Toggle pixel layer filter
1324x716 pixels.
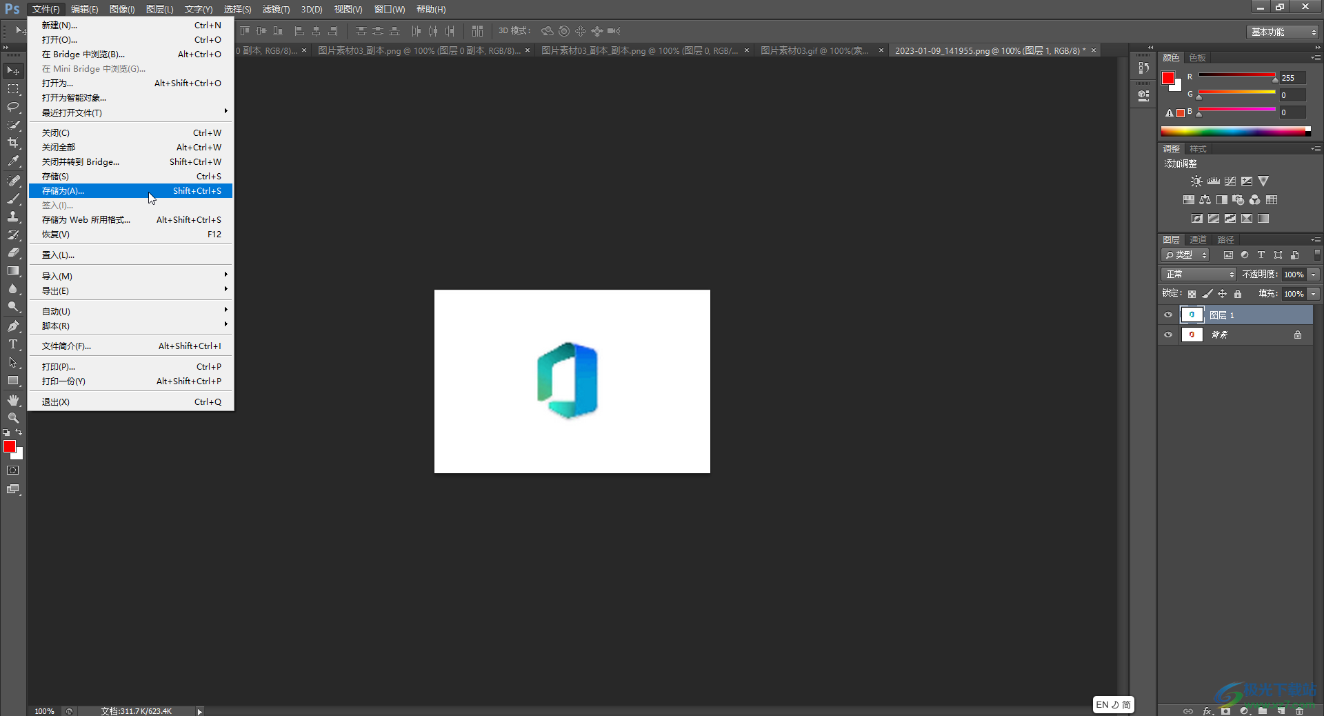point(1228,255)
